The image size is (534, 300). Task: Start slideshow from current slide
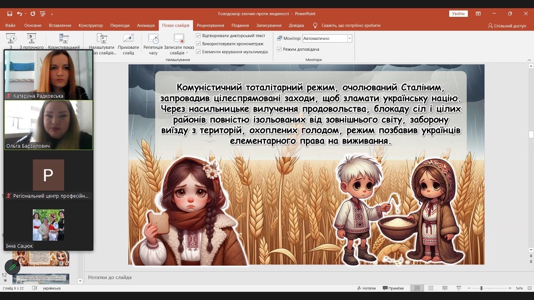(x=31, y=41)
